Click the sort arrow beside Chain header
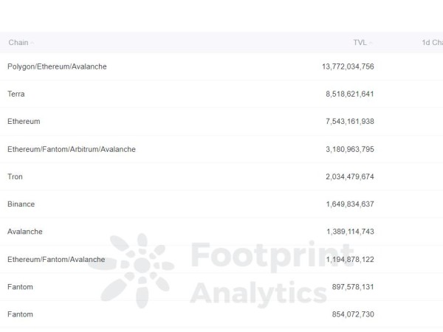 click(x=32, y=43)
